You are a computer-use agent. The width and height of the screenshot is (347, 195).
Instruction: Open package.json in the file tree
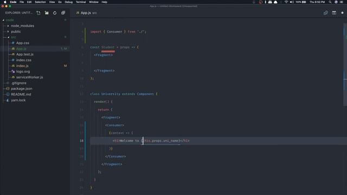(22, 88)
